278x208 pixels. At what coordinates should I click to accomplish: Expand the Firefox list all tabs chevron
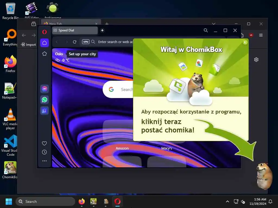(214, 24)
